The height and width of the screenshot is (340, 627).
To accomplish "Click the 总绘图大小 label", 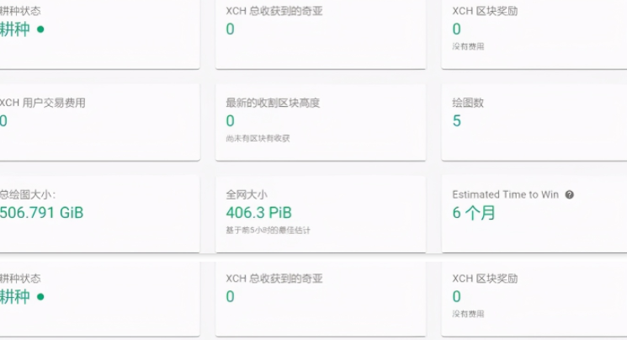I will coord(28,194).
